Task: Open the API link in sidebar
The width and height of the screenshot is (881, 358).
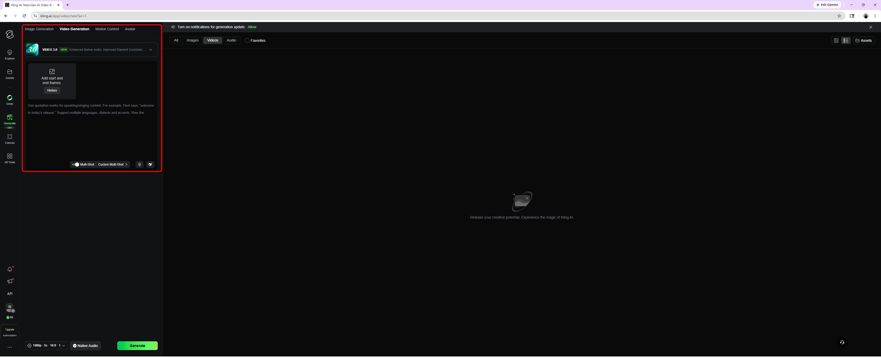Action: pyautogui.click(x=9, y=294)
